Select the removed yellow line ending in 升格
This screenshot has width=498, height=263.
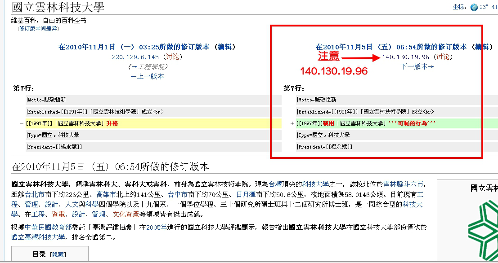pos(153,123)
